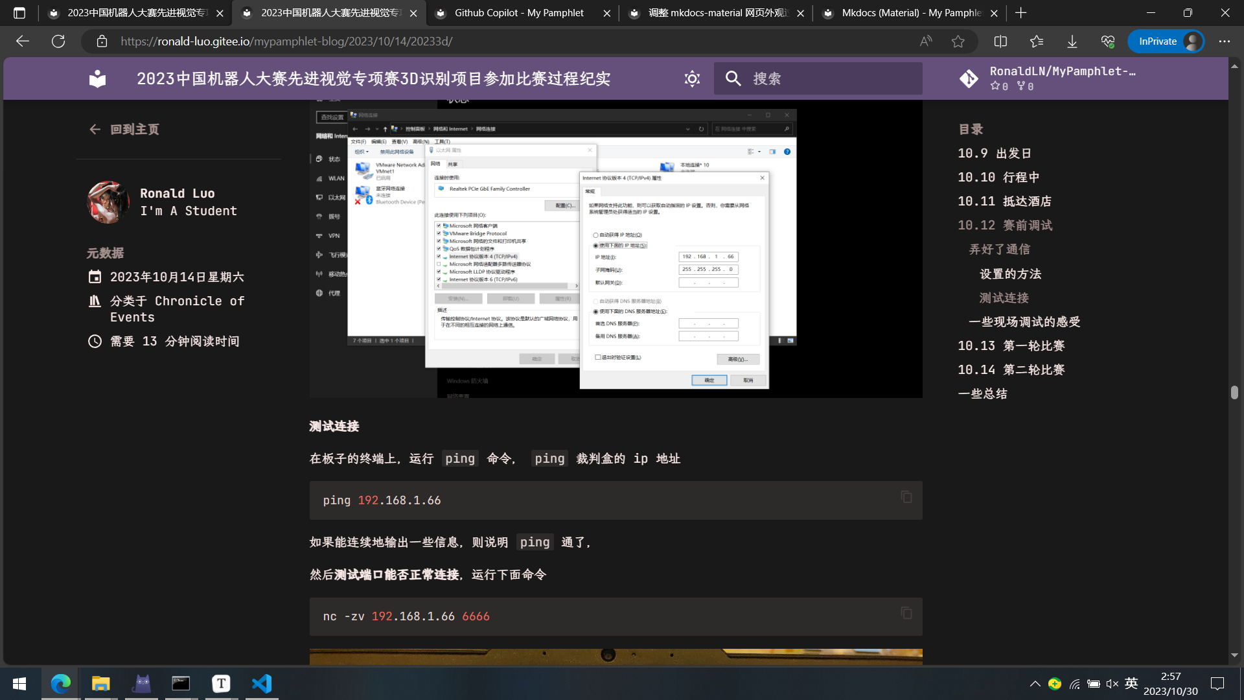The width and height of the screenshot is (1244, 700).
Task: Click the MkDocs book logo icon
Action: (x=97, y=78)
